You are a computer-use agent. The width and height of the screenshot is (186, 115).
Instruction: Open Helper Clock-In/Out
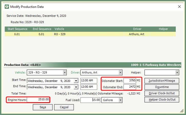[162, 100]
